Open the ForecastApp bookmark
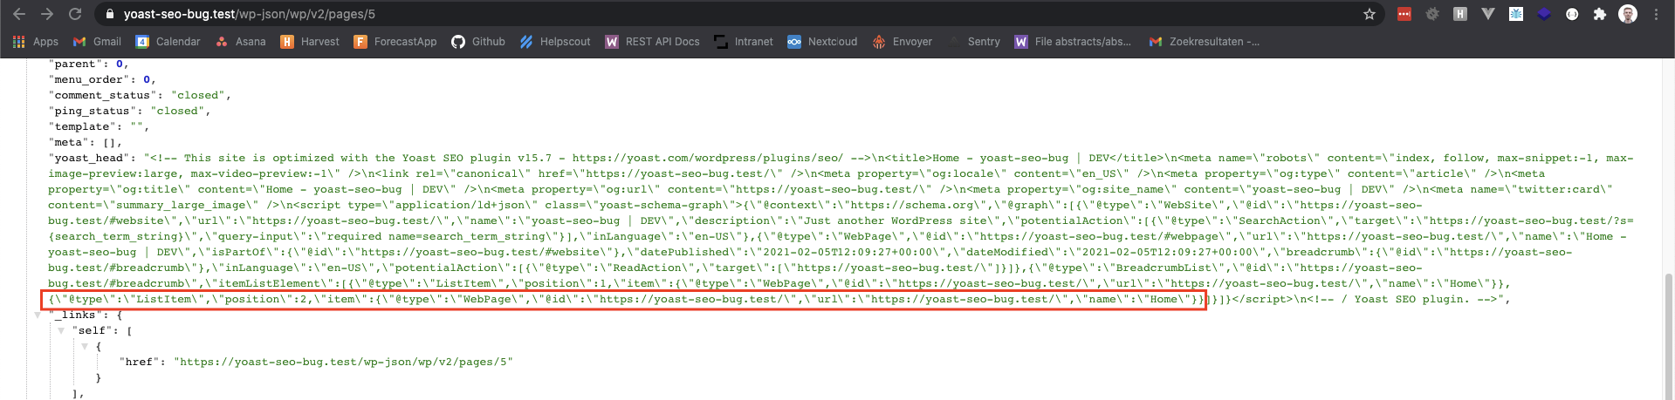The image size is (1675, 400). pos(395,42)
